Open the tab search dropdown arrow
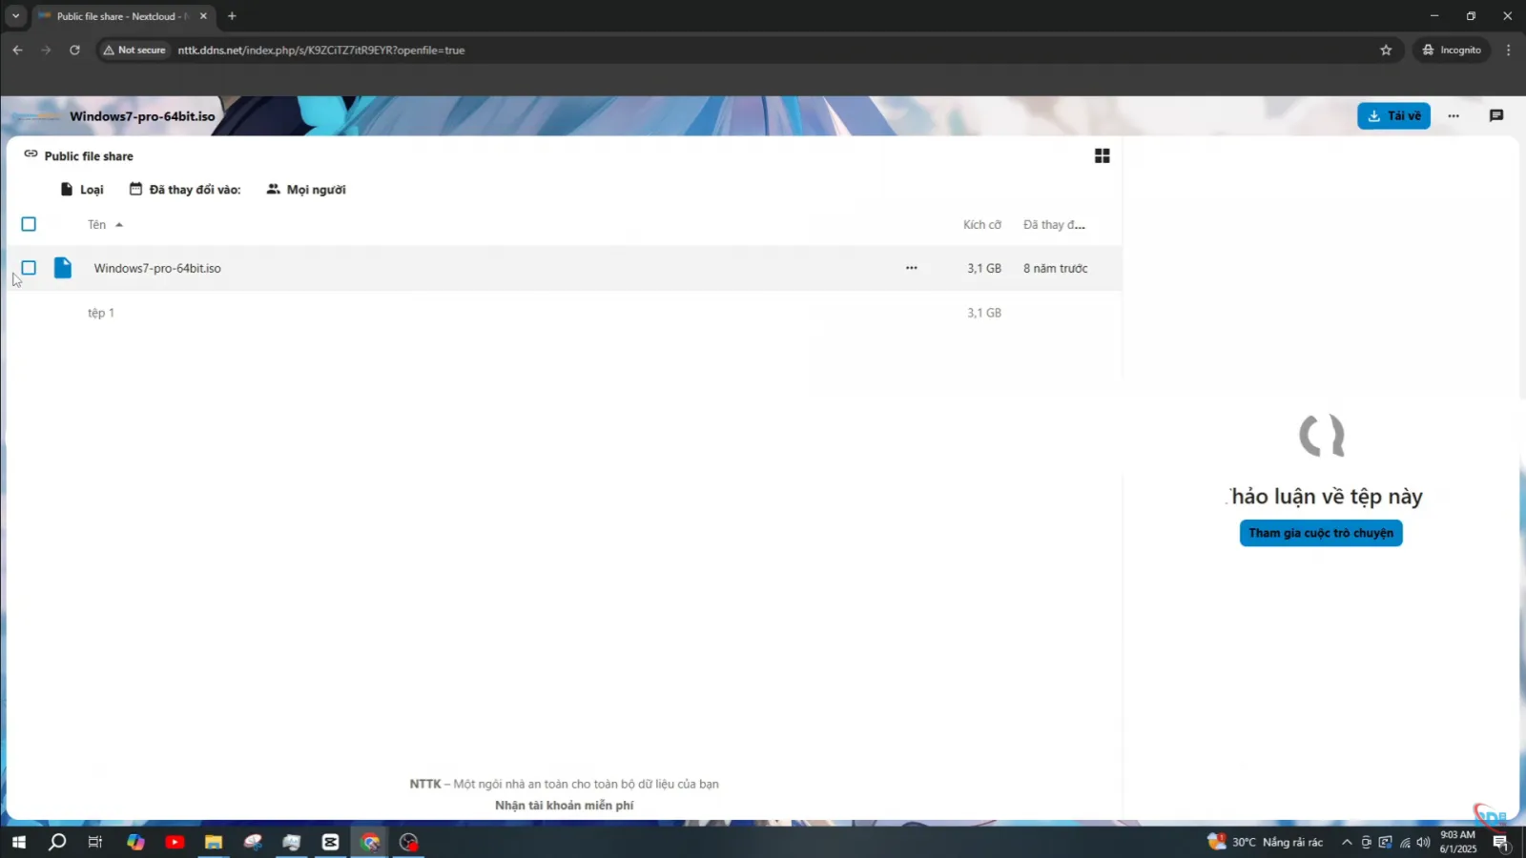 (15, 16)
